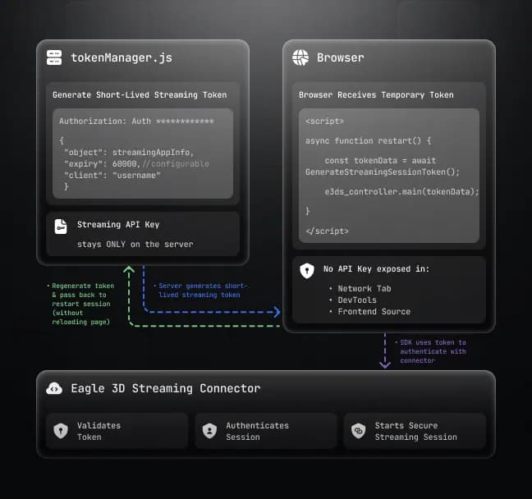Click the Authorization: Auth line
532x499 pixels.
136,121
